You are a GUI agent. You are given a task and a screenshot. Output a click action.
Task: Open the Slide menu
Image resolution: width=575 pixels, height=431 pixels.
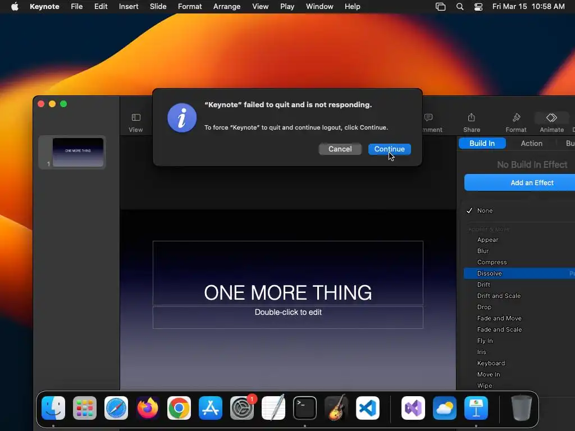(158, 7)
